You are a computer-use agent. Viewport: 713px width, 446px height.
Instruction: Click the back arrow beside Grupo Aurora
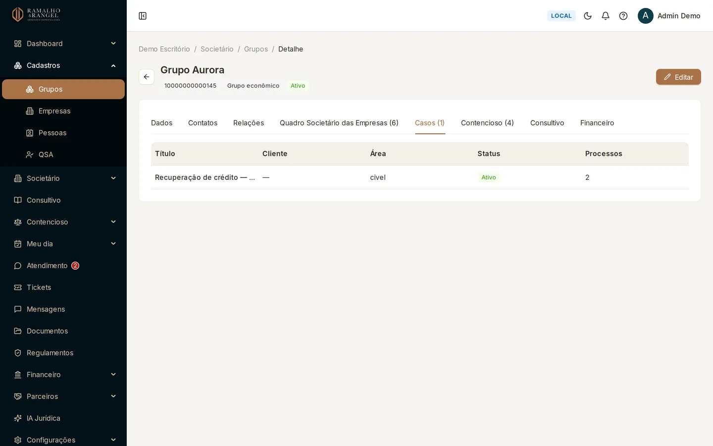147,77
